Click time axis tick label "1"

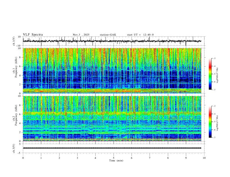pyautogui.click(x=41, y=158)
